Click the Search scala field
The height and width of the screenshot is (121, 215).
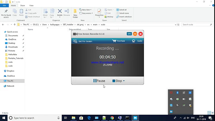pos(197,25)
